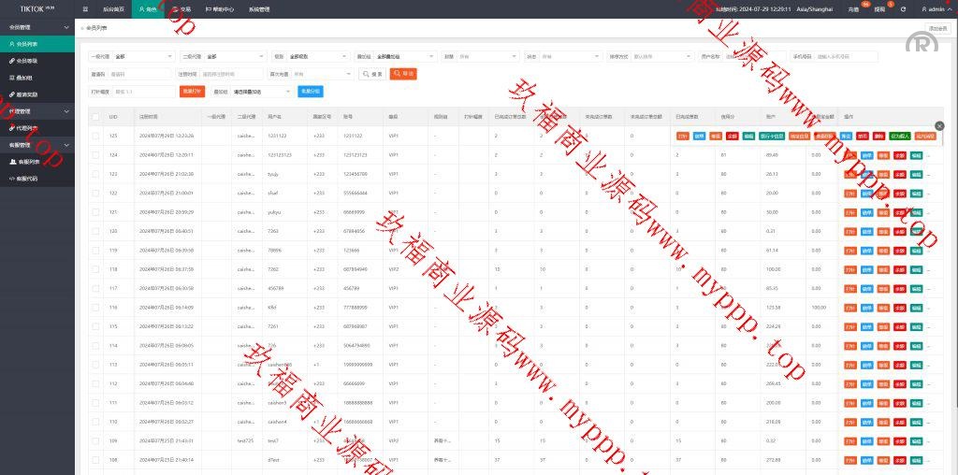This screenshot has height=475, width=958.
Task: Close the expanded row action popup
Action: [939, 125]
